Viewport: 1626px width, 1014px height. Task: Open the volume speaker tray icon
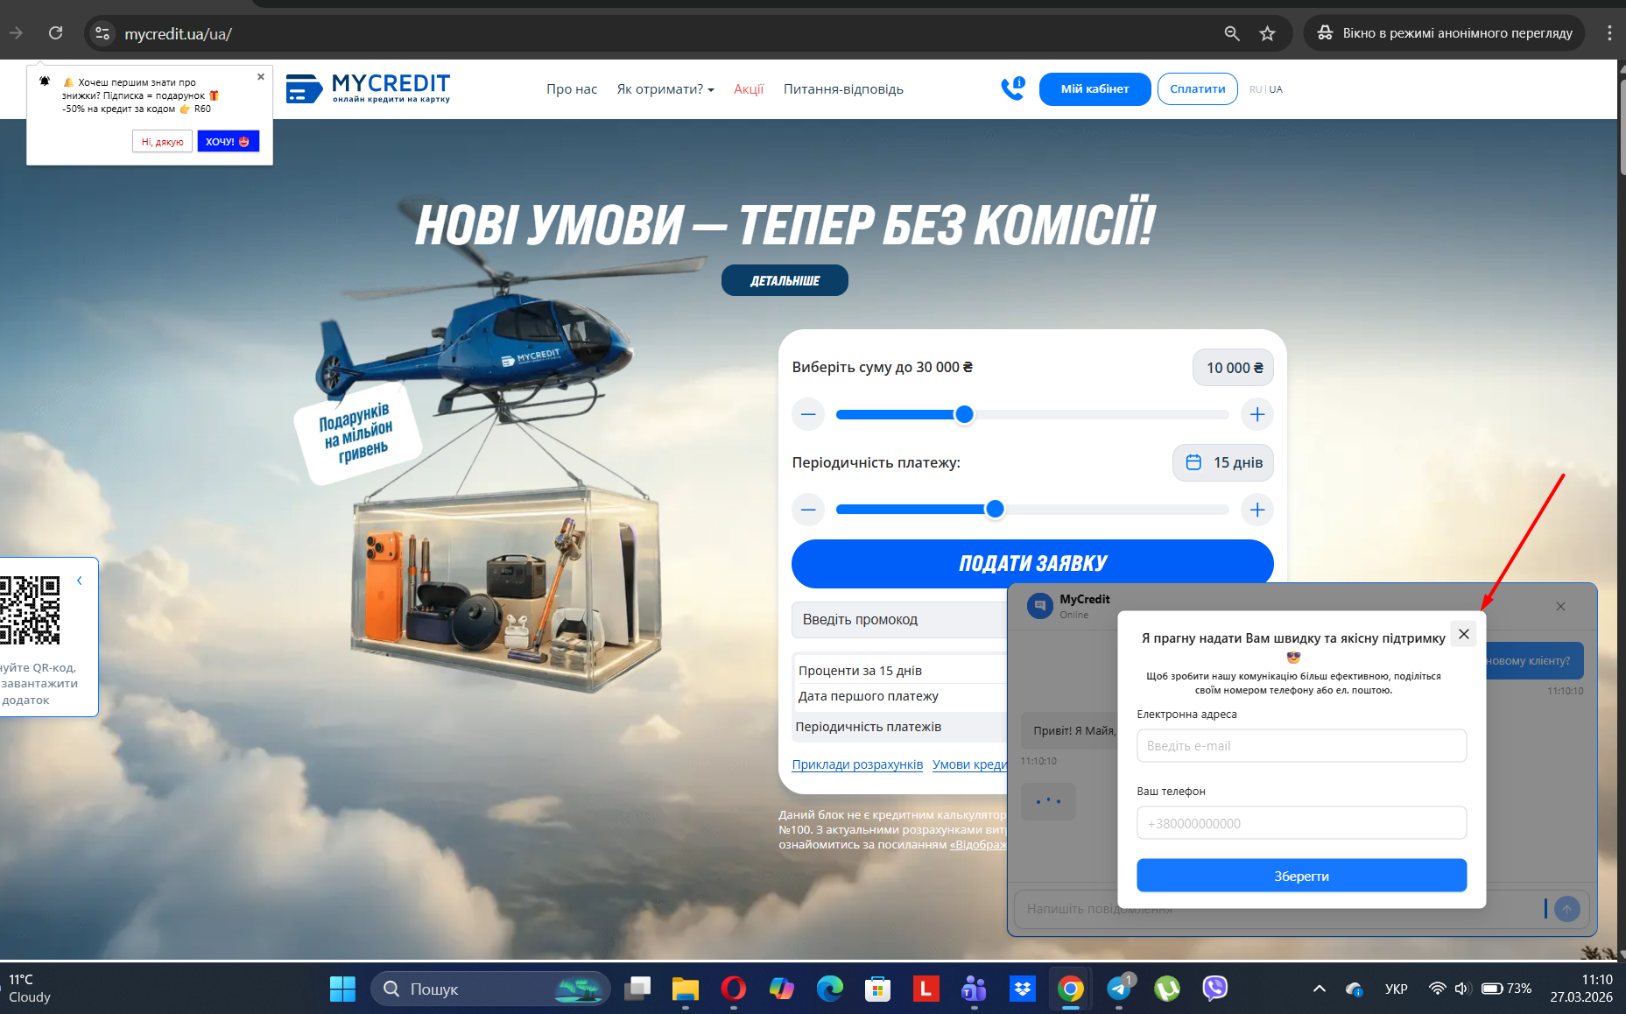point(1461,989)
